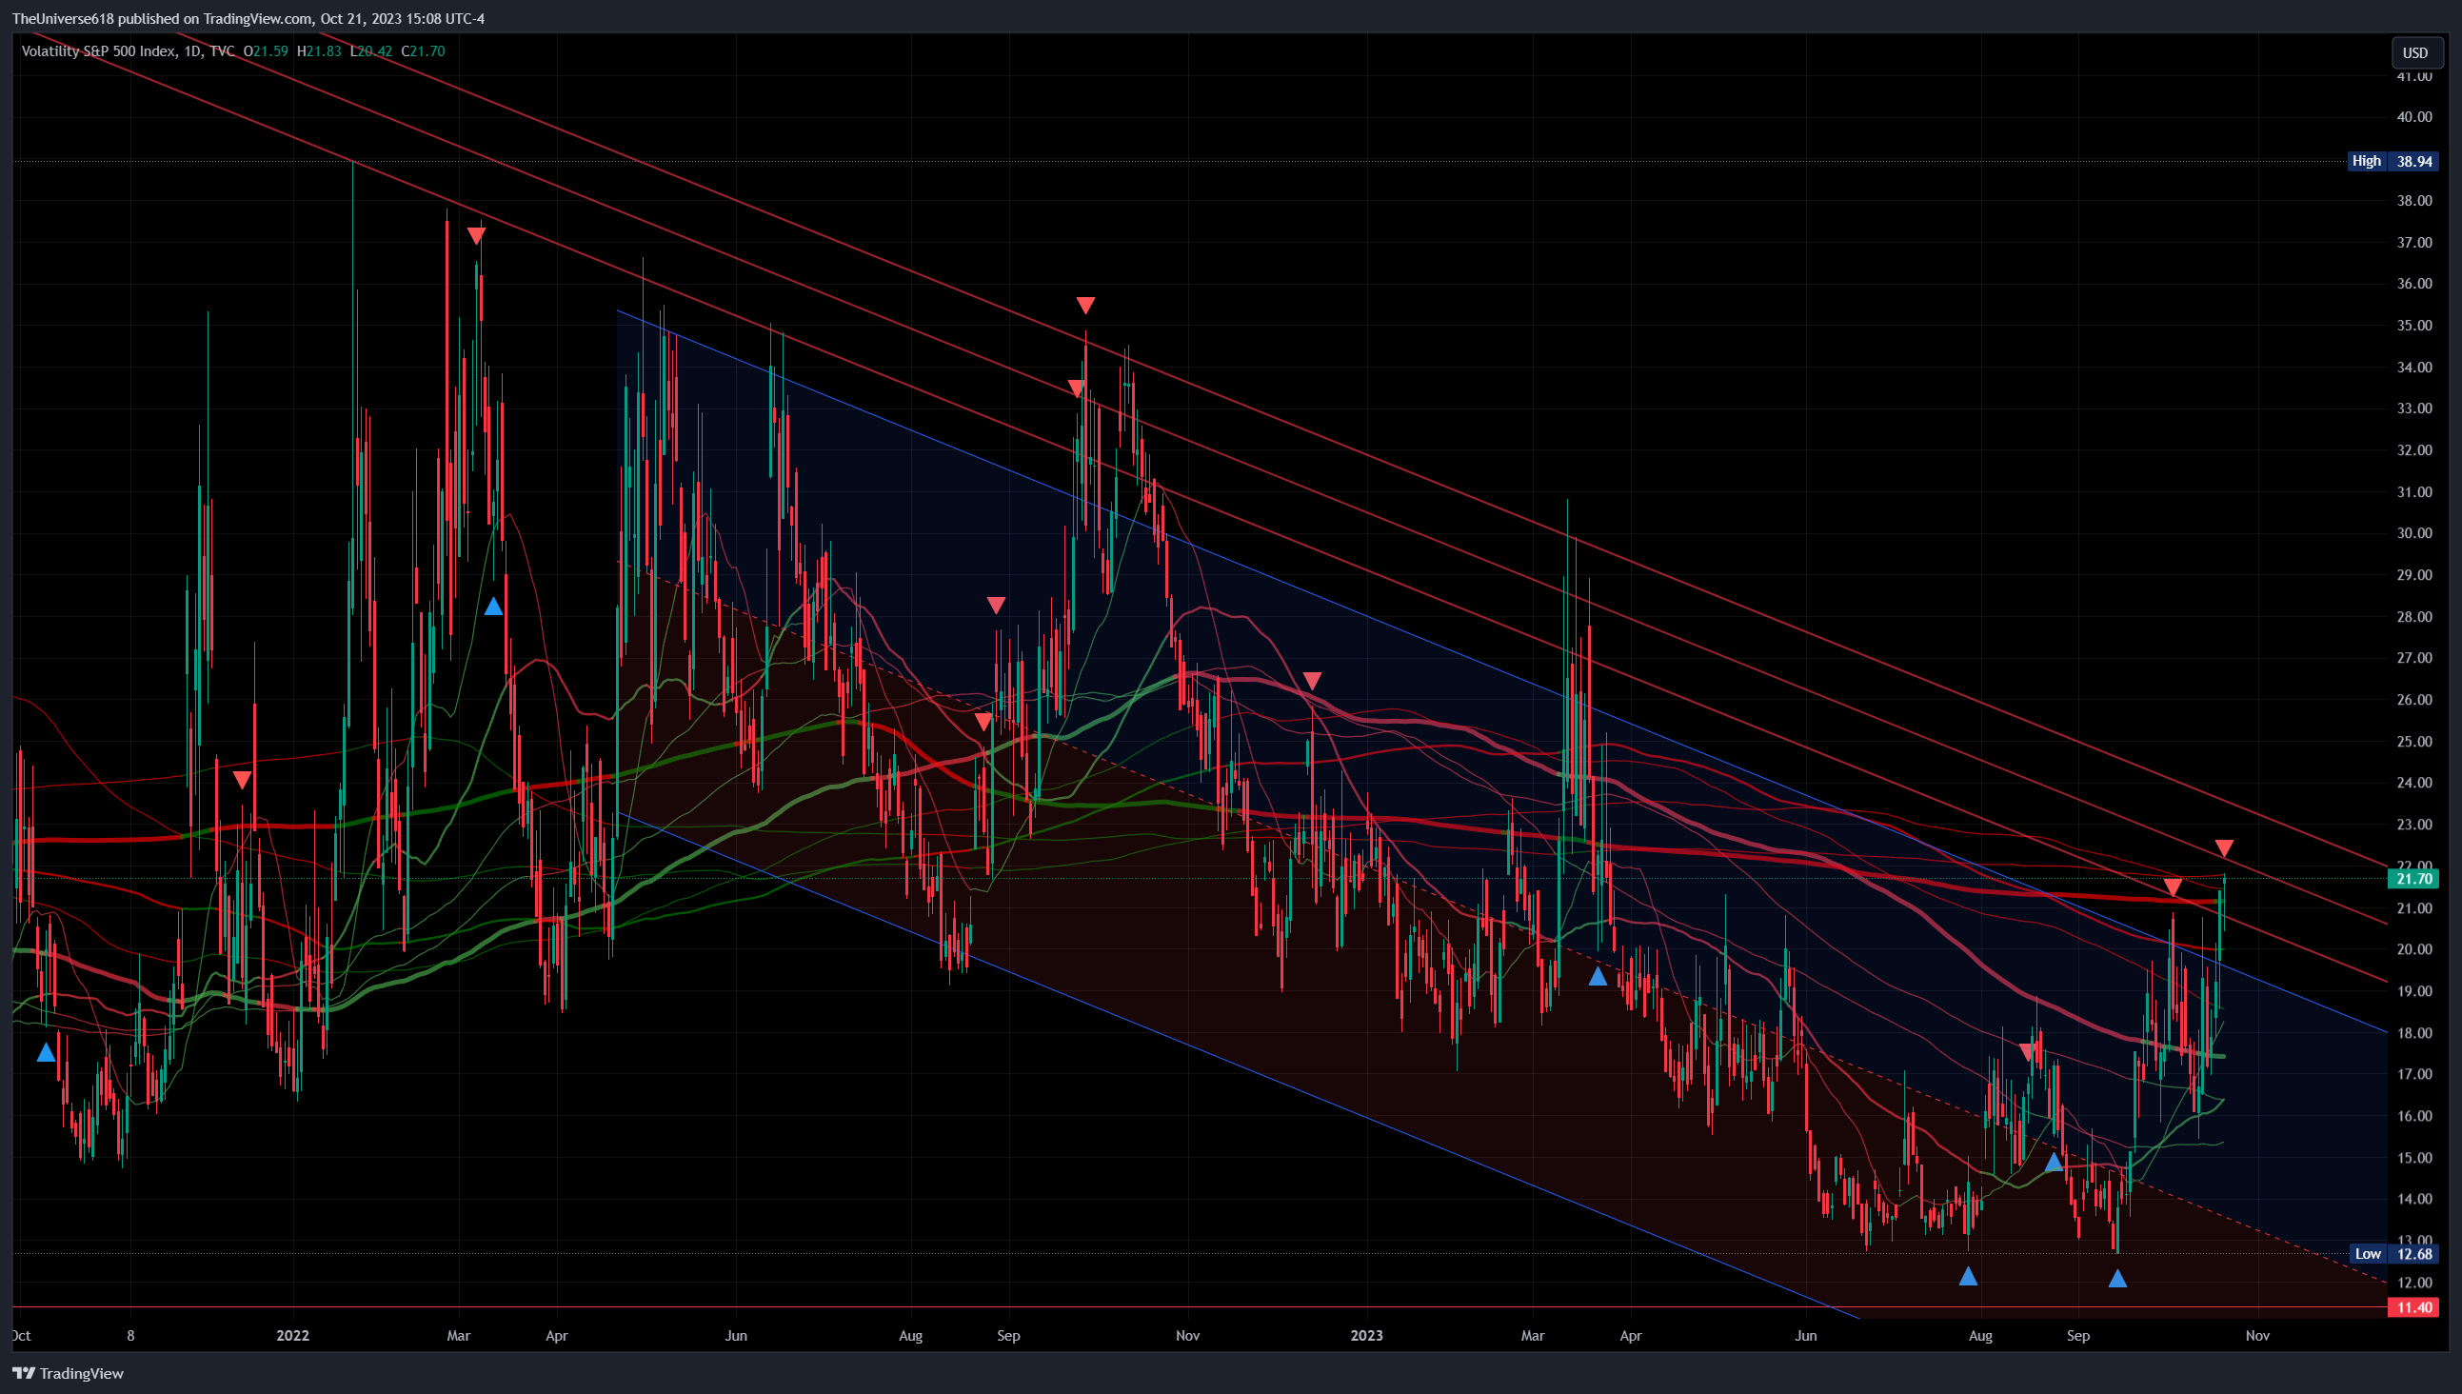Screen dimensions: 2462x1394
Task: Click the open value O21.59 in legend
Action: (267, 50)
